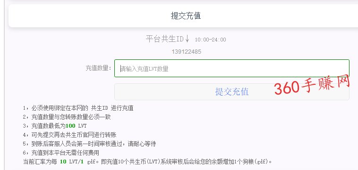Click the 充值数量 field label

coord(98,68)
